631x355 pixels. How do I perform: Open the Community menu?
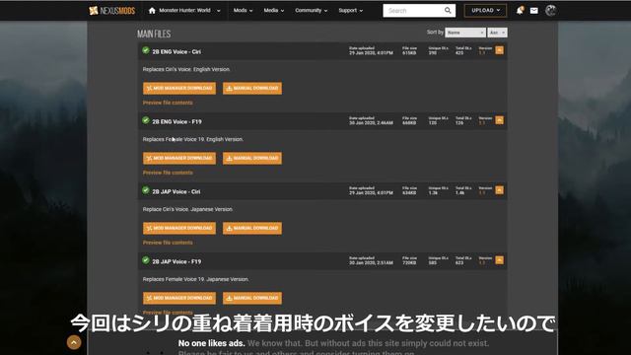312,11
